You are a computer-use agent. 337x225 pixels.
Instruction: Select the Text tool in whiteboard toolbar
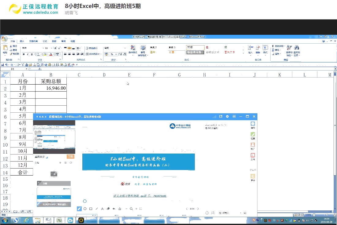pyautogui.click(x=102, y=209)
